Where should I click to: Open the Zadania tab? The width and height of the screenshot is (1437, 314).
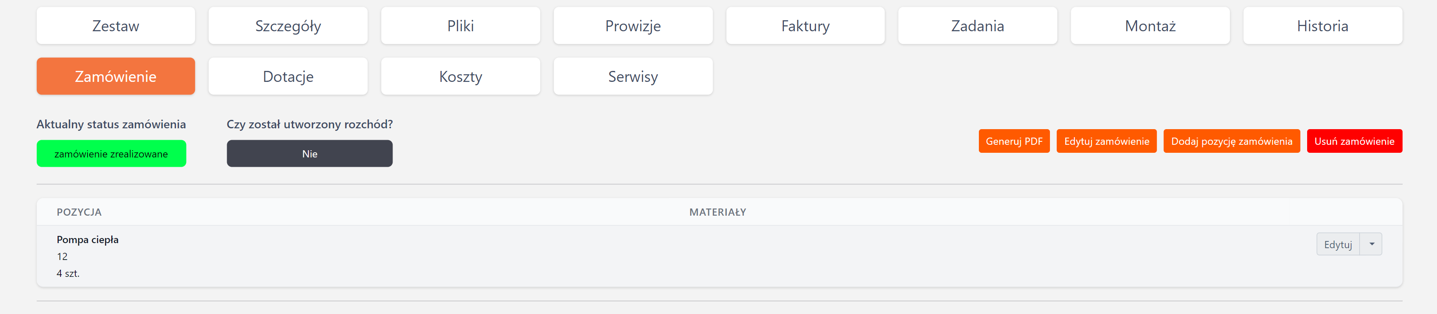(x=977, y=26)
